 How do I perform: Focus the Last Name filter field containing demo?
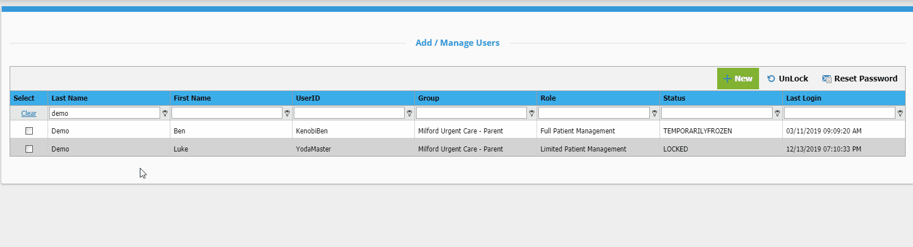[x=105, y=113]
